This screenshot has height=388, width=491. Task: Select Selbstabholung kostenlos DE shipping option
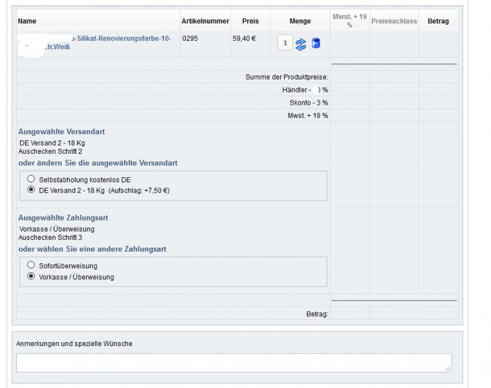30,178
